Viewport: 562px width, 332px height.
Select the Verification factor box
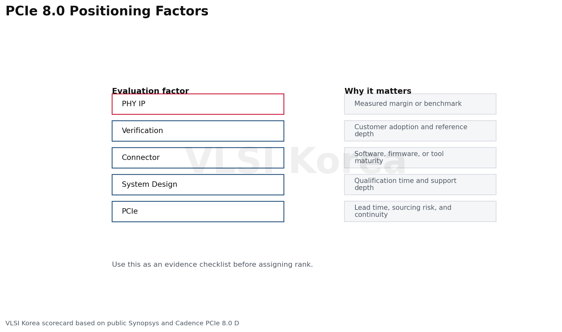pyautogui.click(x=198, y=131)
